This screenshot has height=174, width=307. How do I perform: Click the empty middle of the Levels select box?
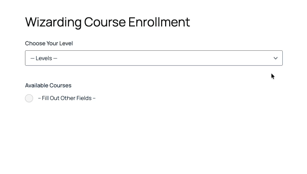(163, 58)
